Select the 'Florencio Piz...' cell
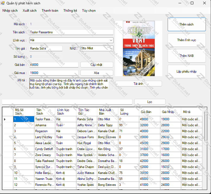 pos(45,185)
